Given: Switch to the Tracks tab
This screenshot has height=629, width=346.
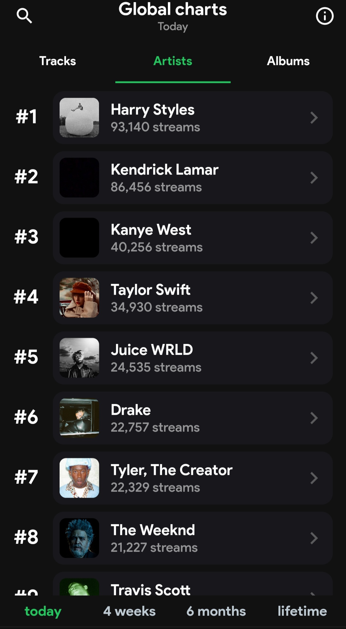Looking at the screenshot, I should coord(58,61).
